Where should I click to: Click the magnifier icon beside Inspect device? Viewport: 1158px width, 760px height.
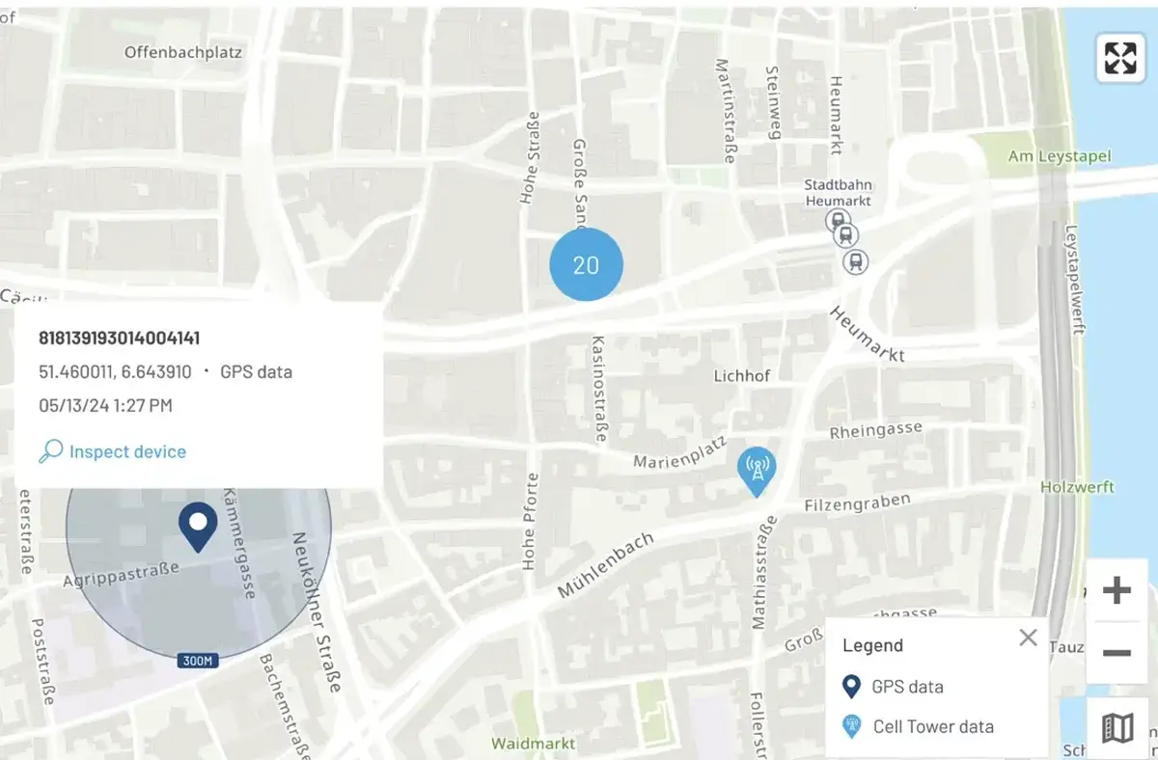pos(51,451)
